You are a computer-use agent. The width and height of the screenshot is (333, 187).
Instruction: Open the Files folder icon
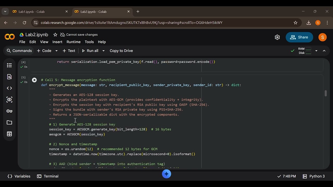pyautogui.click(x=9, y=122)
